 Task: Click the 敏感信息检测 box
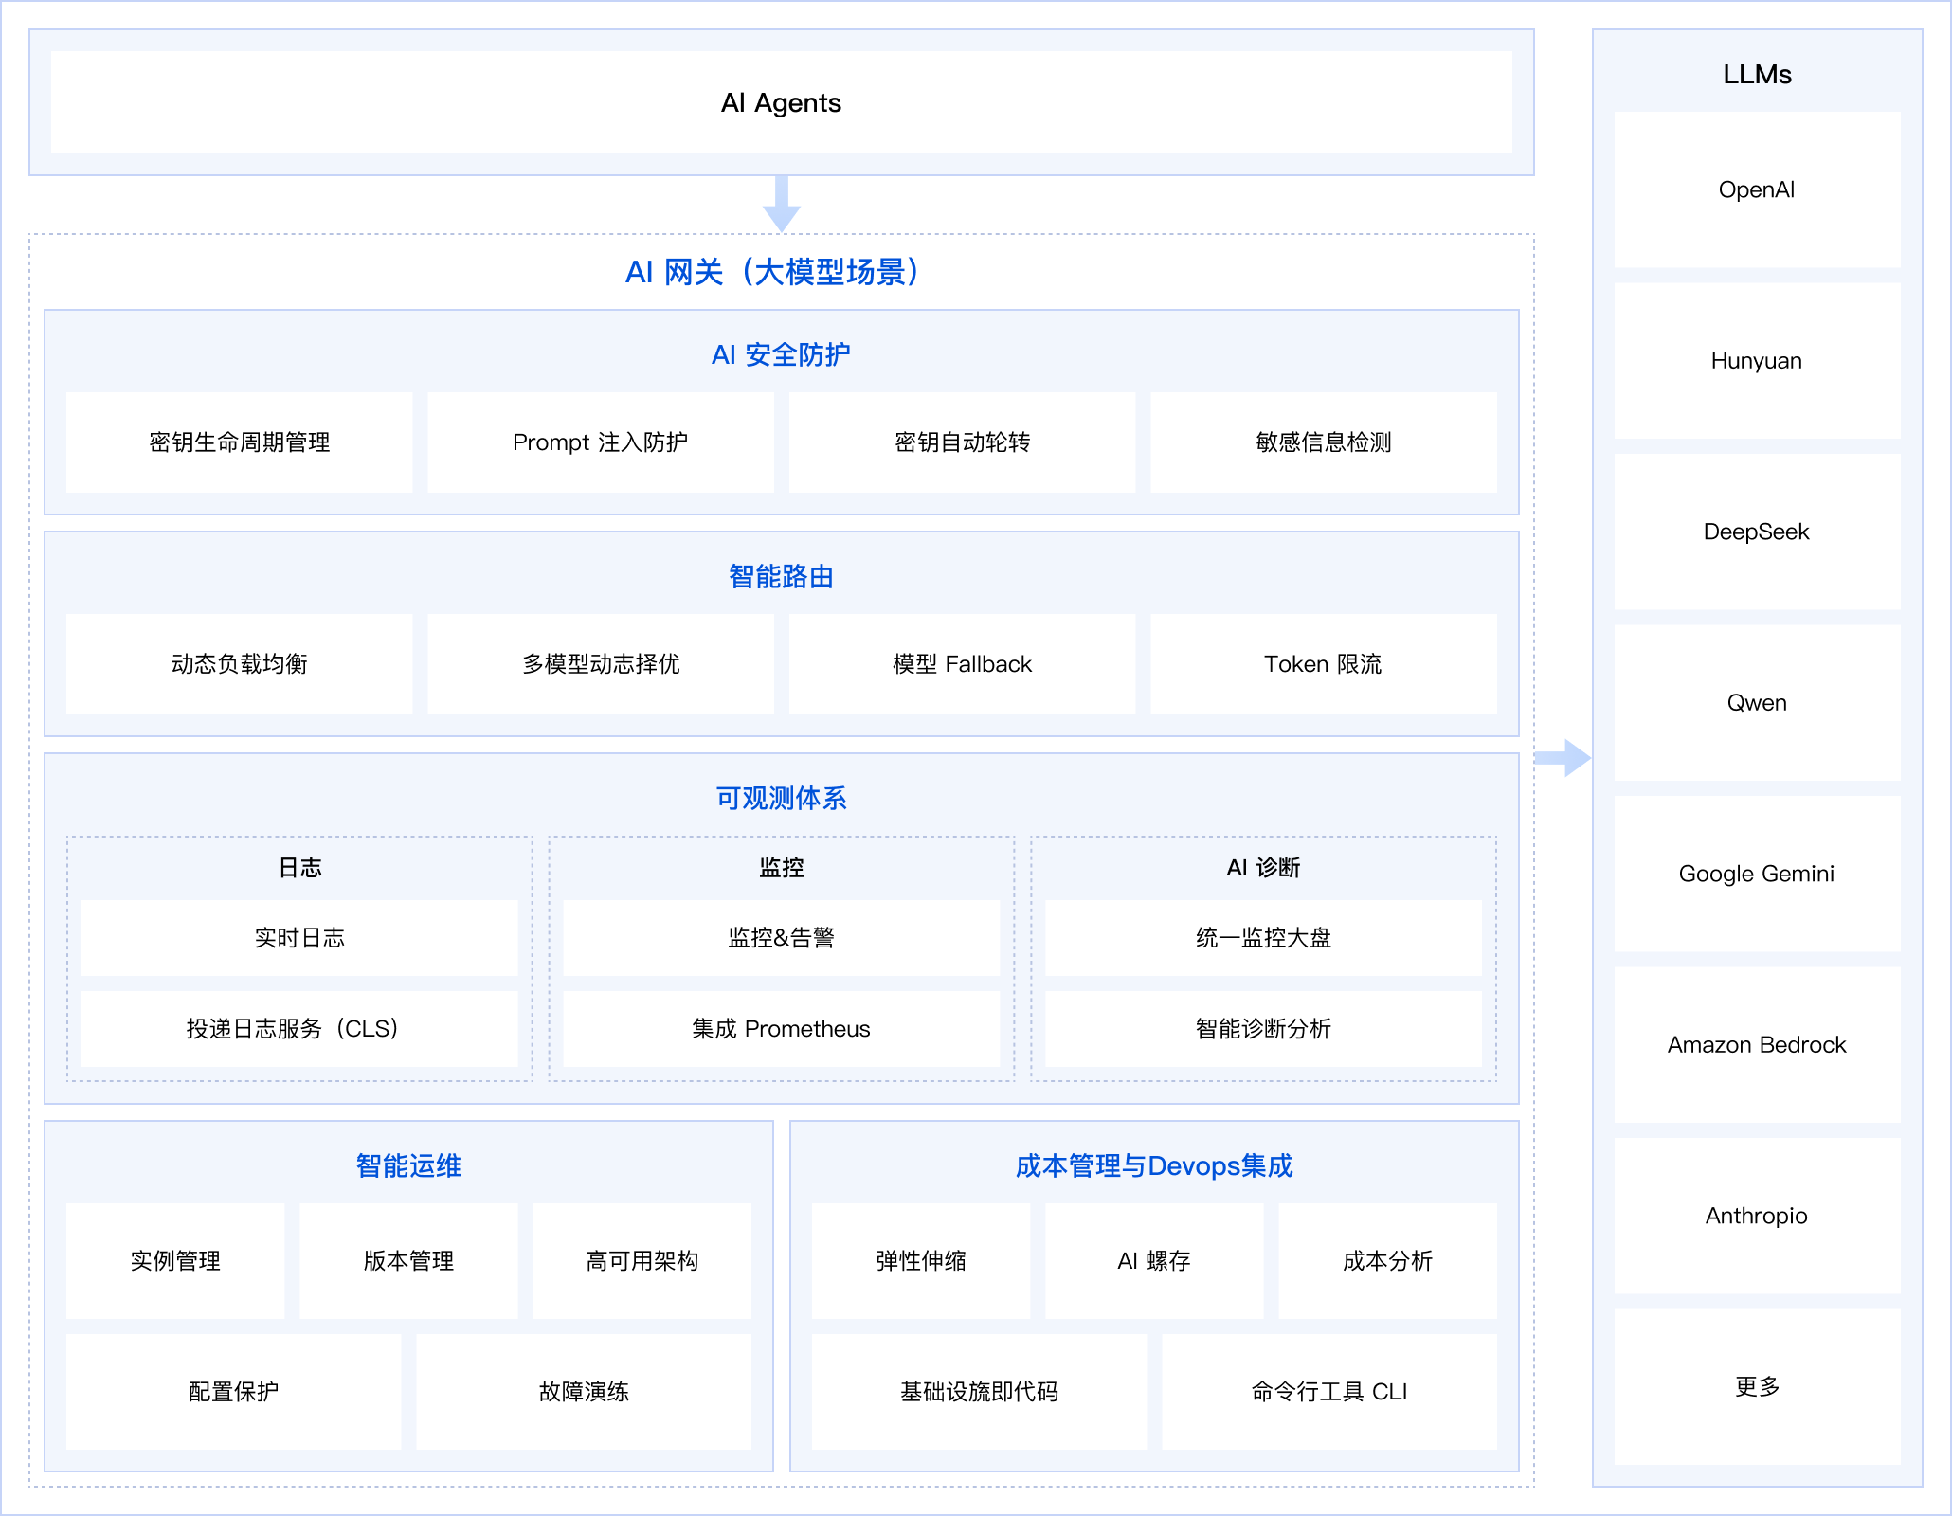1323,442
